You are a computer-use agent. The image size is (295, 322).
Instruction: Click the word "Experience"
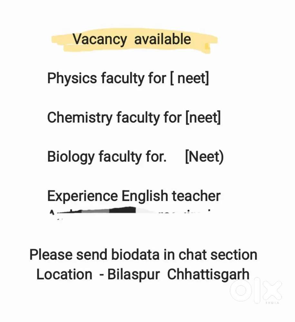tap(82, 196)
